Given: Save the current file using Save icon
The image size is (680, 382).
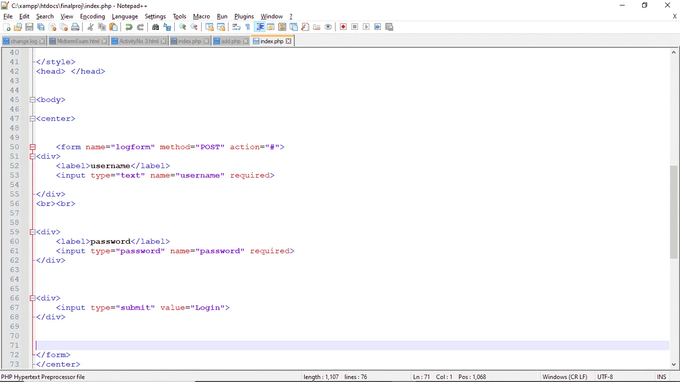Looking at the screenshot, I should [x=29, y=27].
